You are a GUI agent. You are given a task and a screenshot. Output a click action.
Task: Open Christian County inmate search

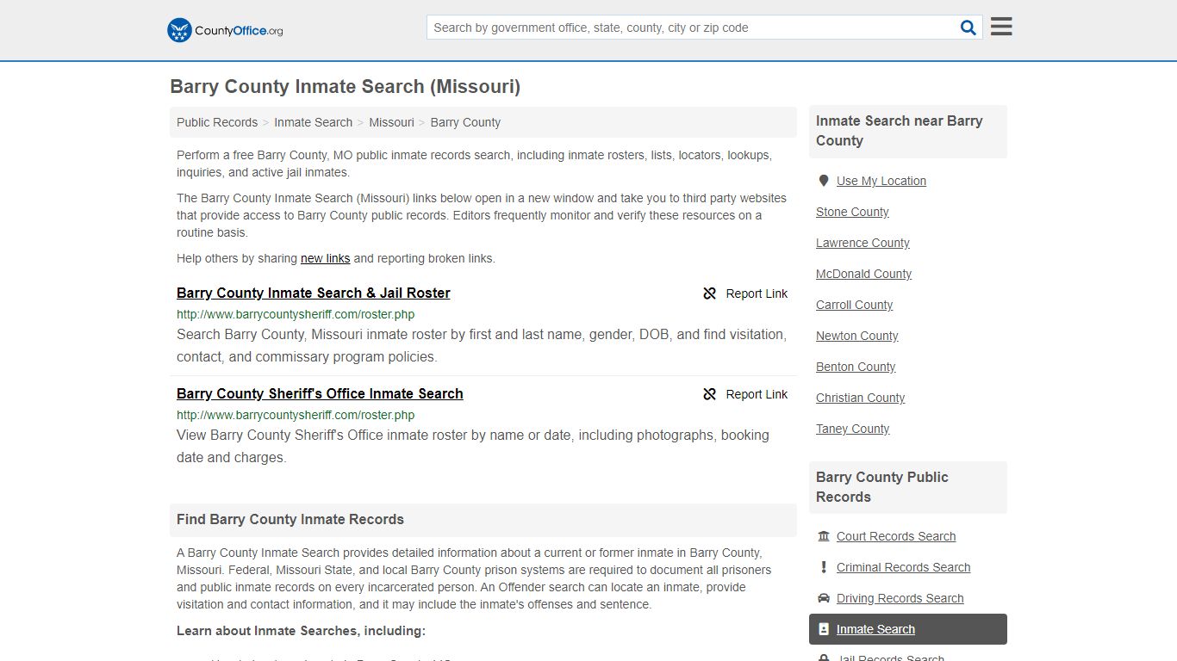point(860,398)
